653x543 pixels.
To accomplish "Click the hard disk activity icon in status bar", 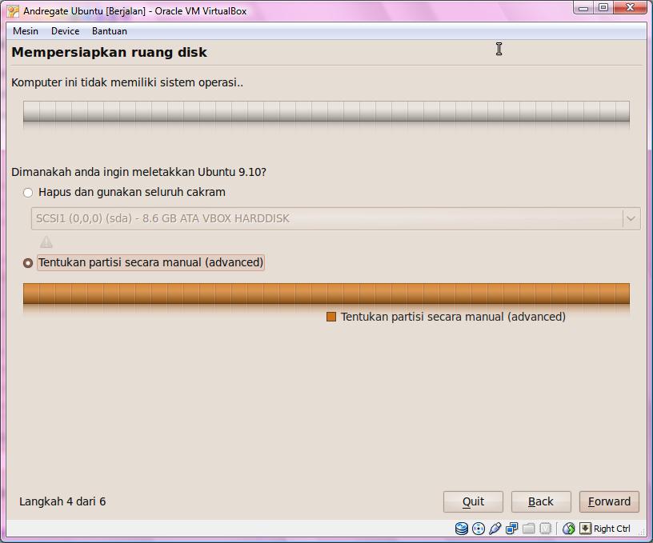I will pyautogui.click(x=462, y=529).
